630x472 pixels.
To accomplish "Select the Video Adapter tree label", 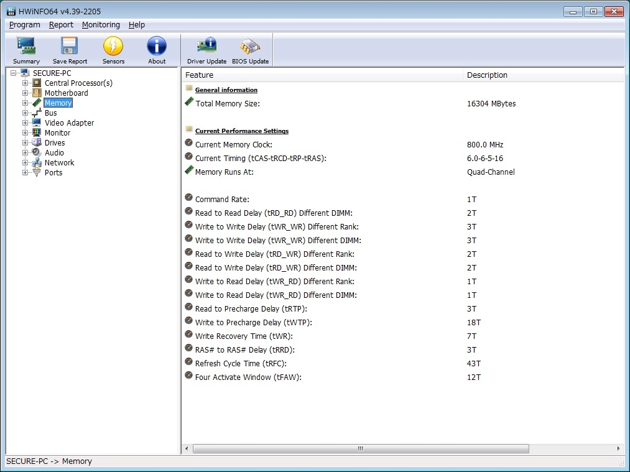I will pos(69,123).
